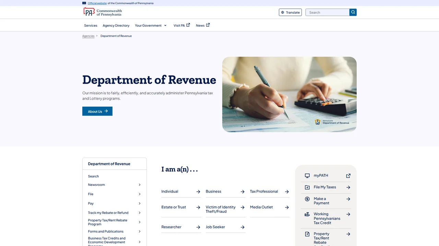Click the Commonwealth of Pennsylvania PA logo

103,12
